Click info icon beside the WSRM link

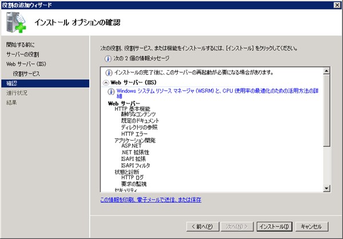(x=111, y=91)
